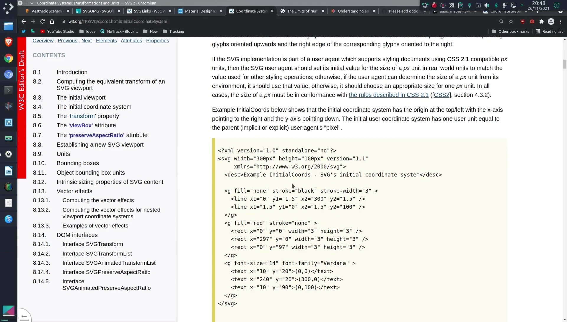Launch Brave browser from the dock
The image size is (567, 322).
pyautogui.click(x=8, y=42)
